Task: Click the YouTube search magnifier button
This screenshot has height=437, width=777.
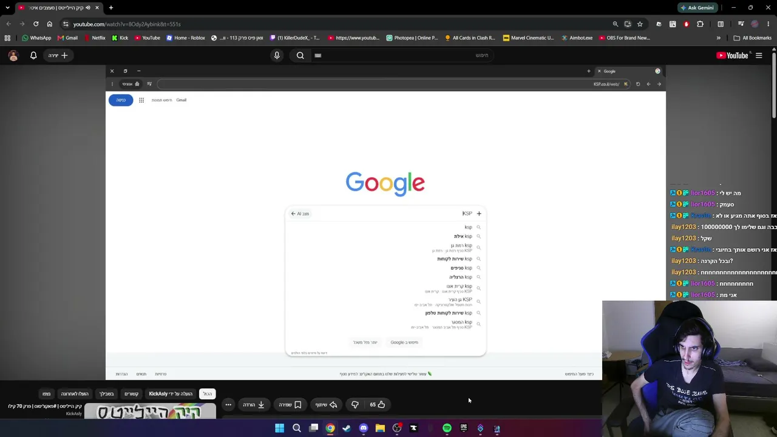Action: click(300, 55)
